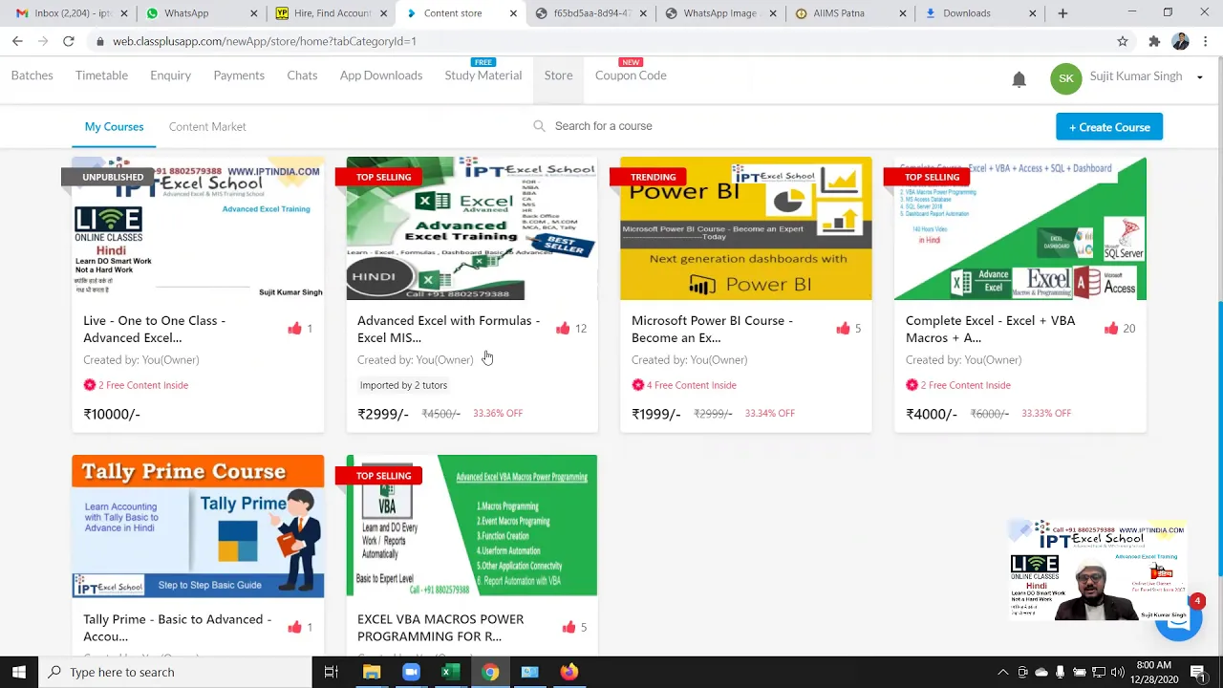
Task: Open a new browser tab
Action: (1062, 13)
